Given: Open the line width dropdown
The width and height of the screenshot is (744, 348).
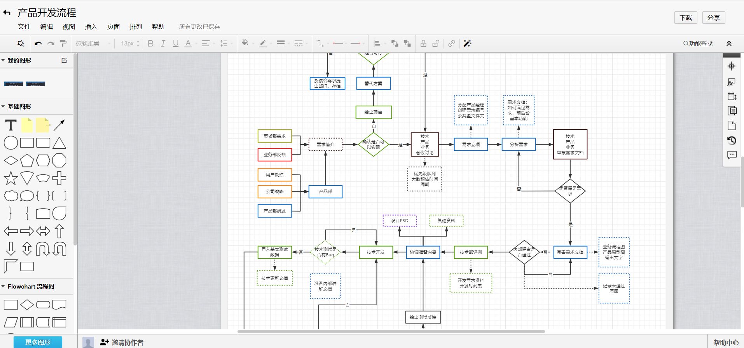Looking at the screenshot, I should tap(281, 43).
